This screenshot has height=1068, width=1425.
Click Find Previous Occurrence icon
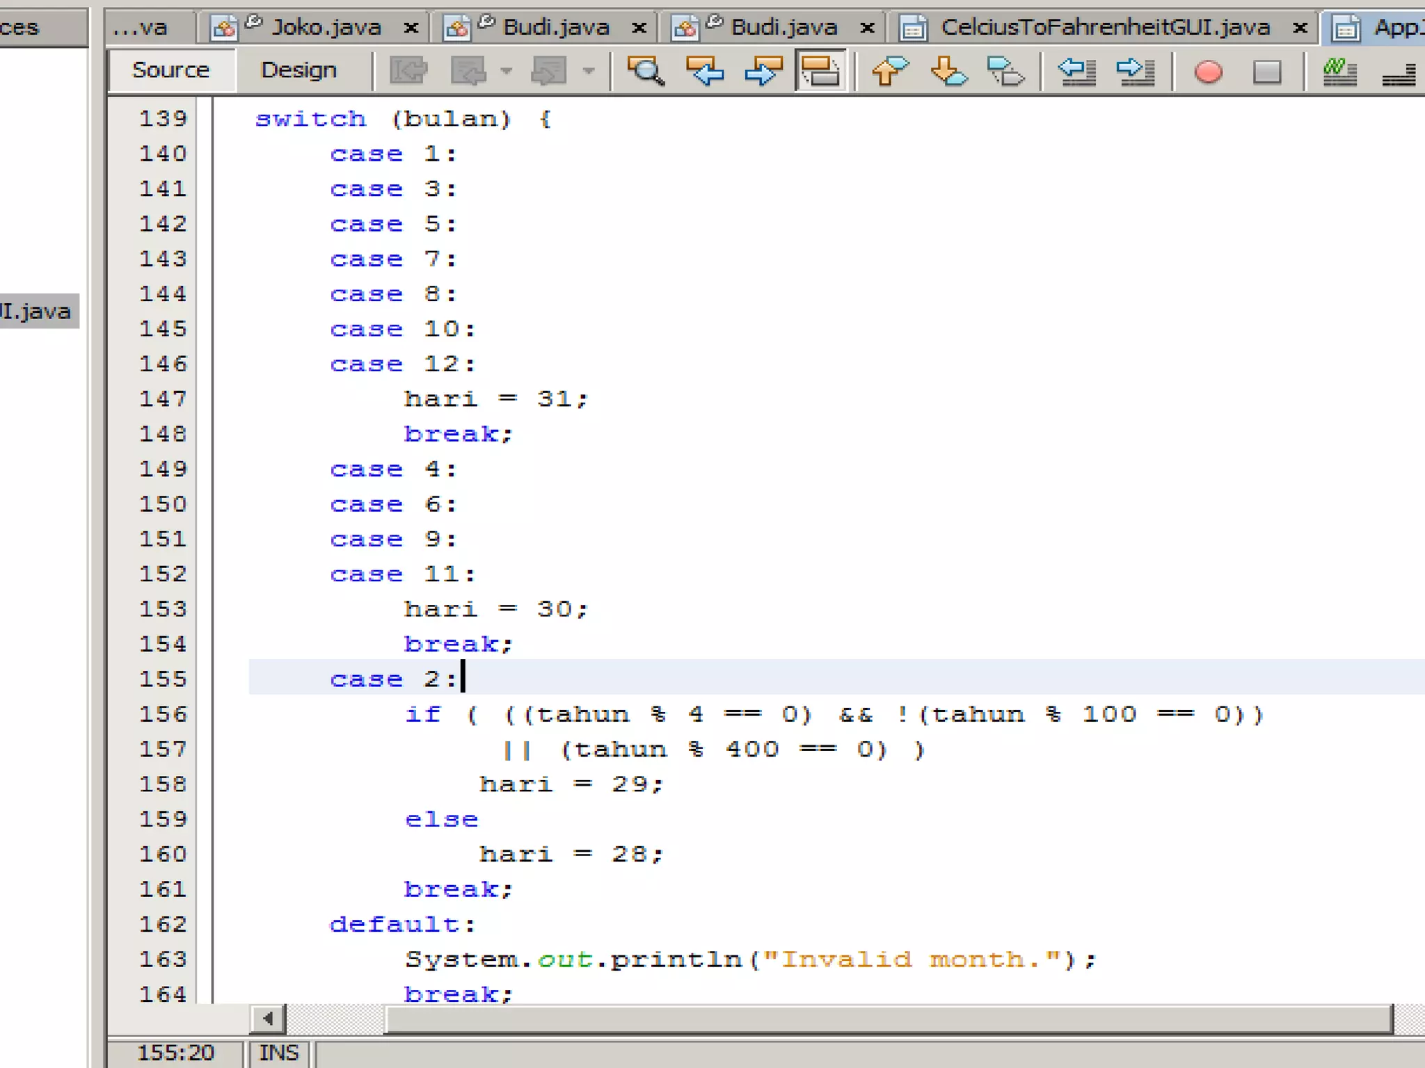[704, 71]
